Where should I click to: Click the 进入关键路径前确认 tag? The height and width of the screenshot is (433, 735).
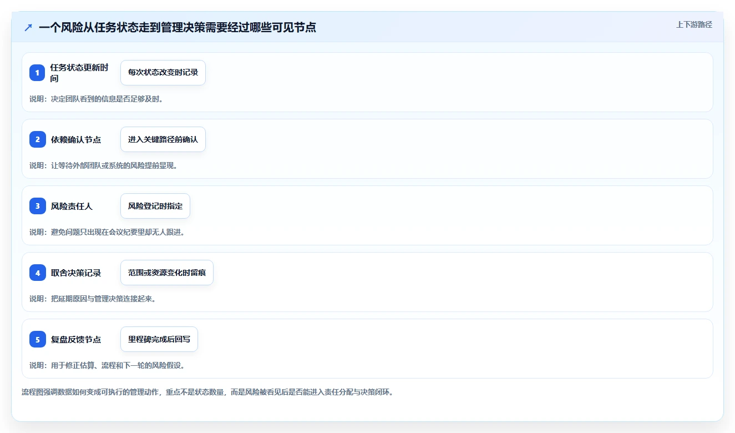163,139
